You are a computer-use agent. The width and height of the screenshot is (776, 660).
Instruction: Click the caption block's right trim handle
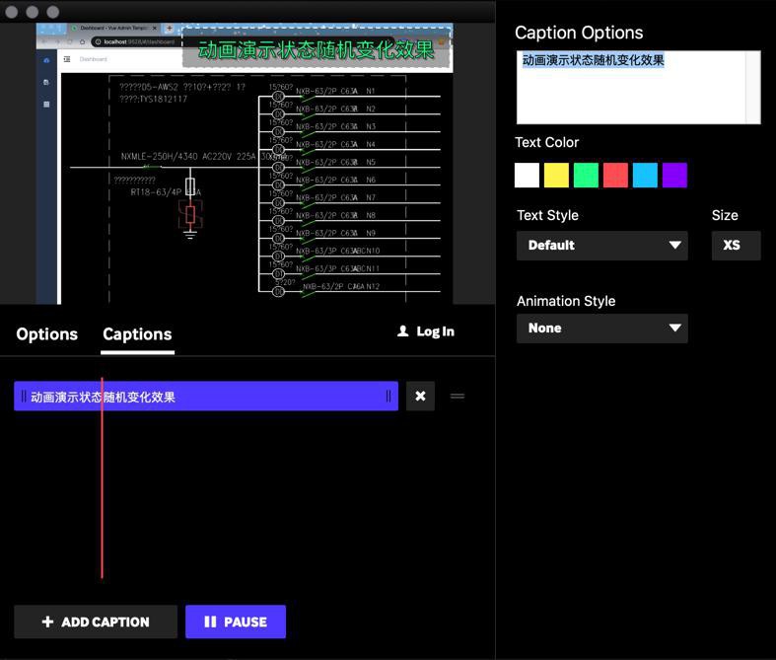tap(388, 397)
